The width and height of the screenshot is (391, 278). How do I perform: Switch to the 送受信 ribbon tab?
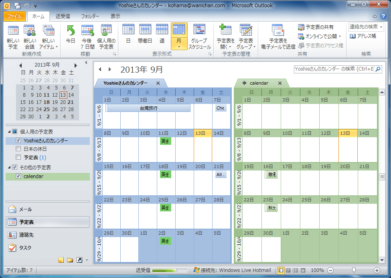click(63, 16)
